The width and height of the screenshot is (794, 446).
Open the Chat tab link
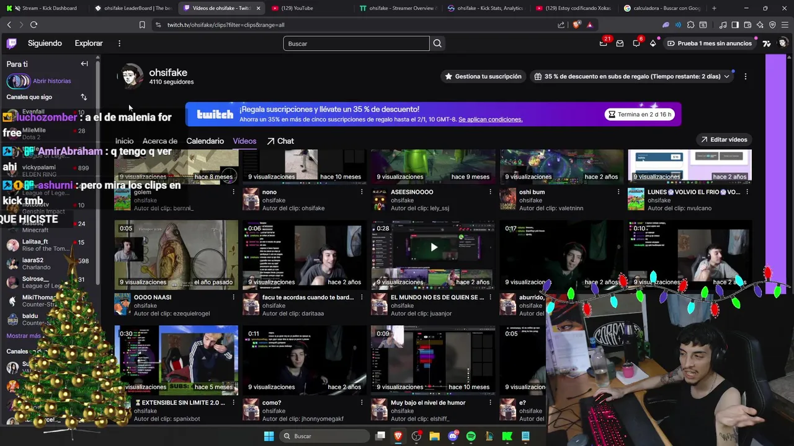pos(280,141)
